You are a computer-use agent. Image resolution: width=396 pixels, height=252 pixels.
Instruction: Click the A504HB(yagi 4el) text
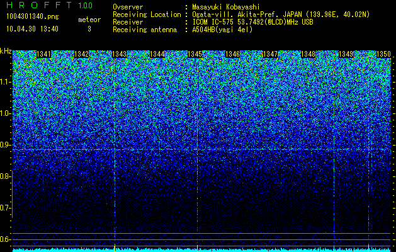coord(222,30)
